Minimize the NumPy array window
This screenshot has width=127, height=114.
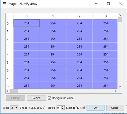[96, 4]
